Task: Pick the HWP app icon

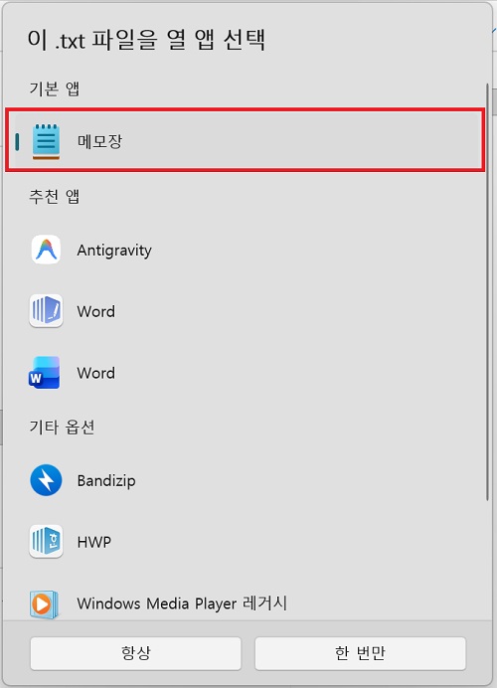Action: (46, 542)
